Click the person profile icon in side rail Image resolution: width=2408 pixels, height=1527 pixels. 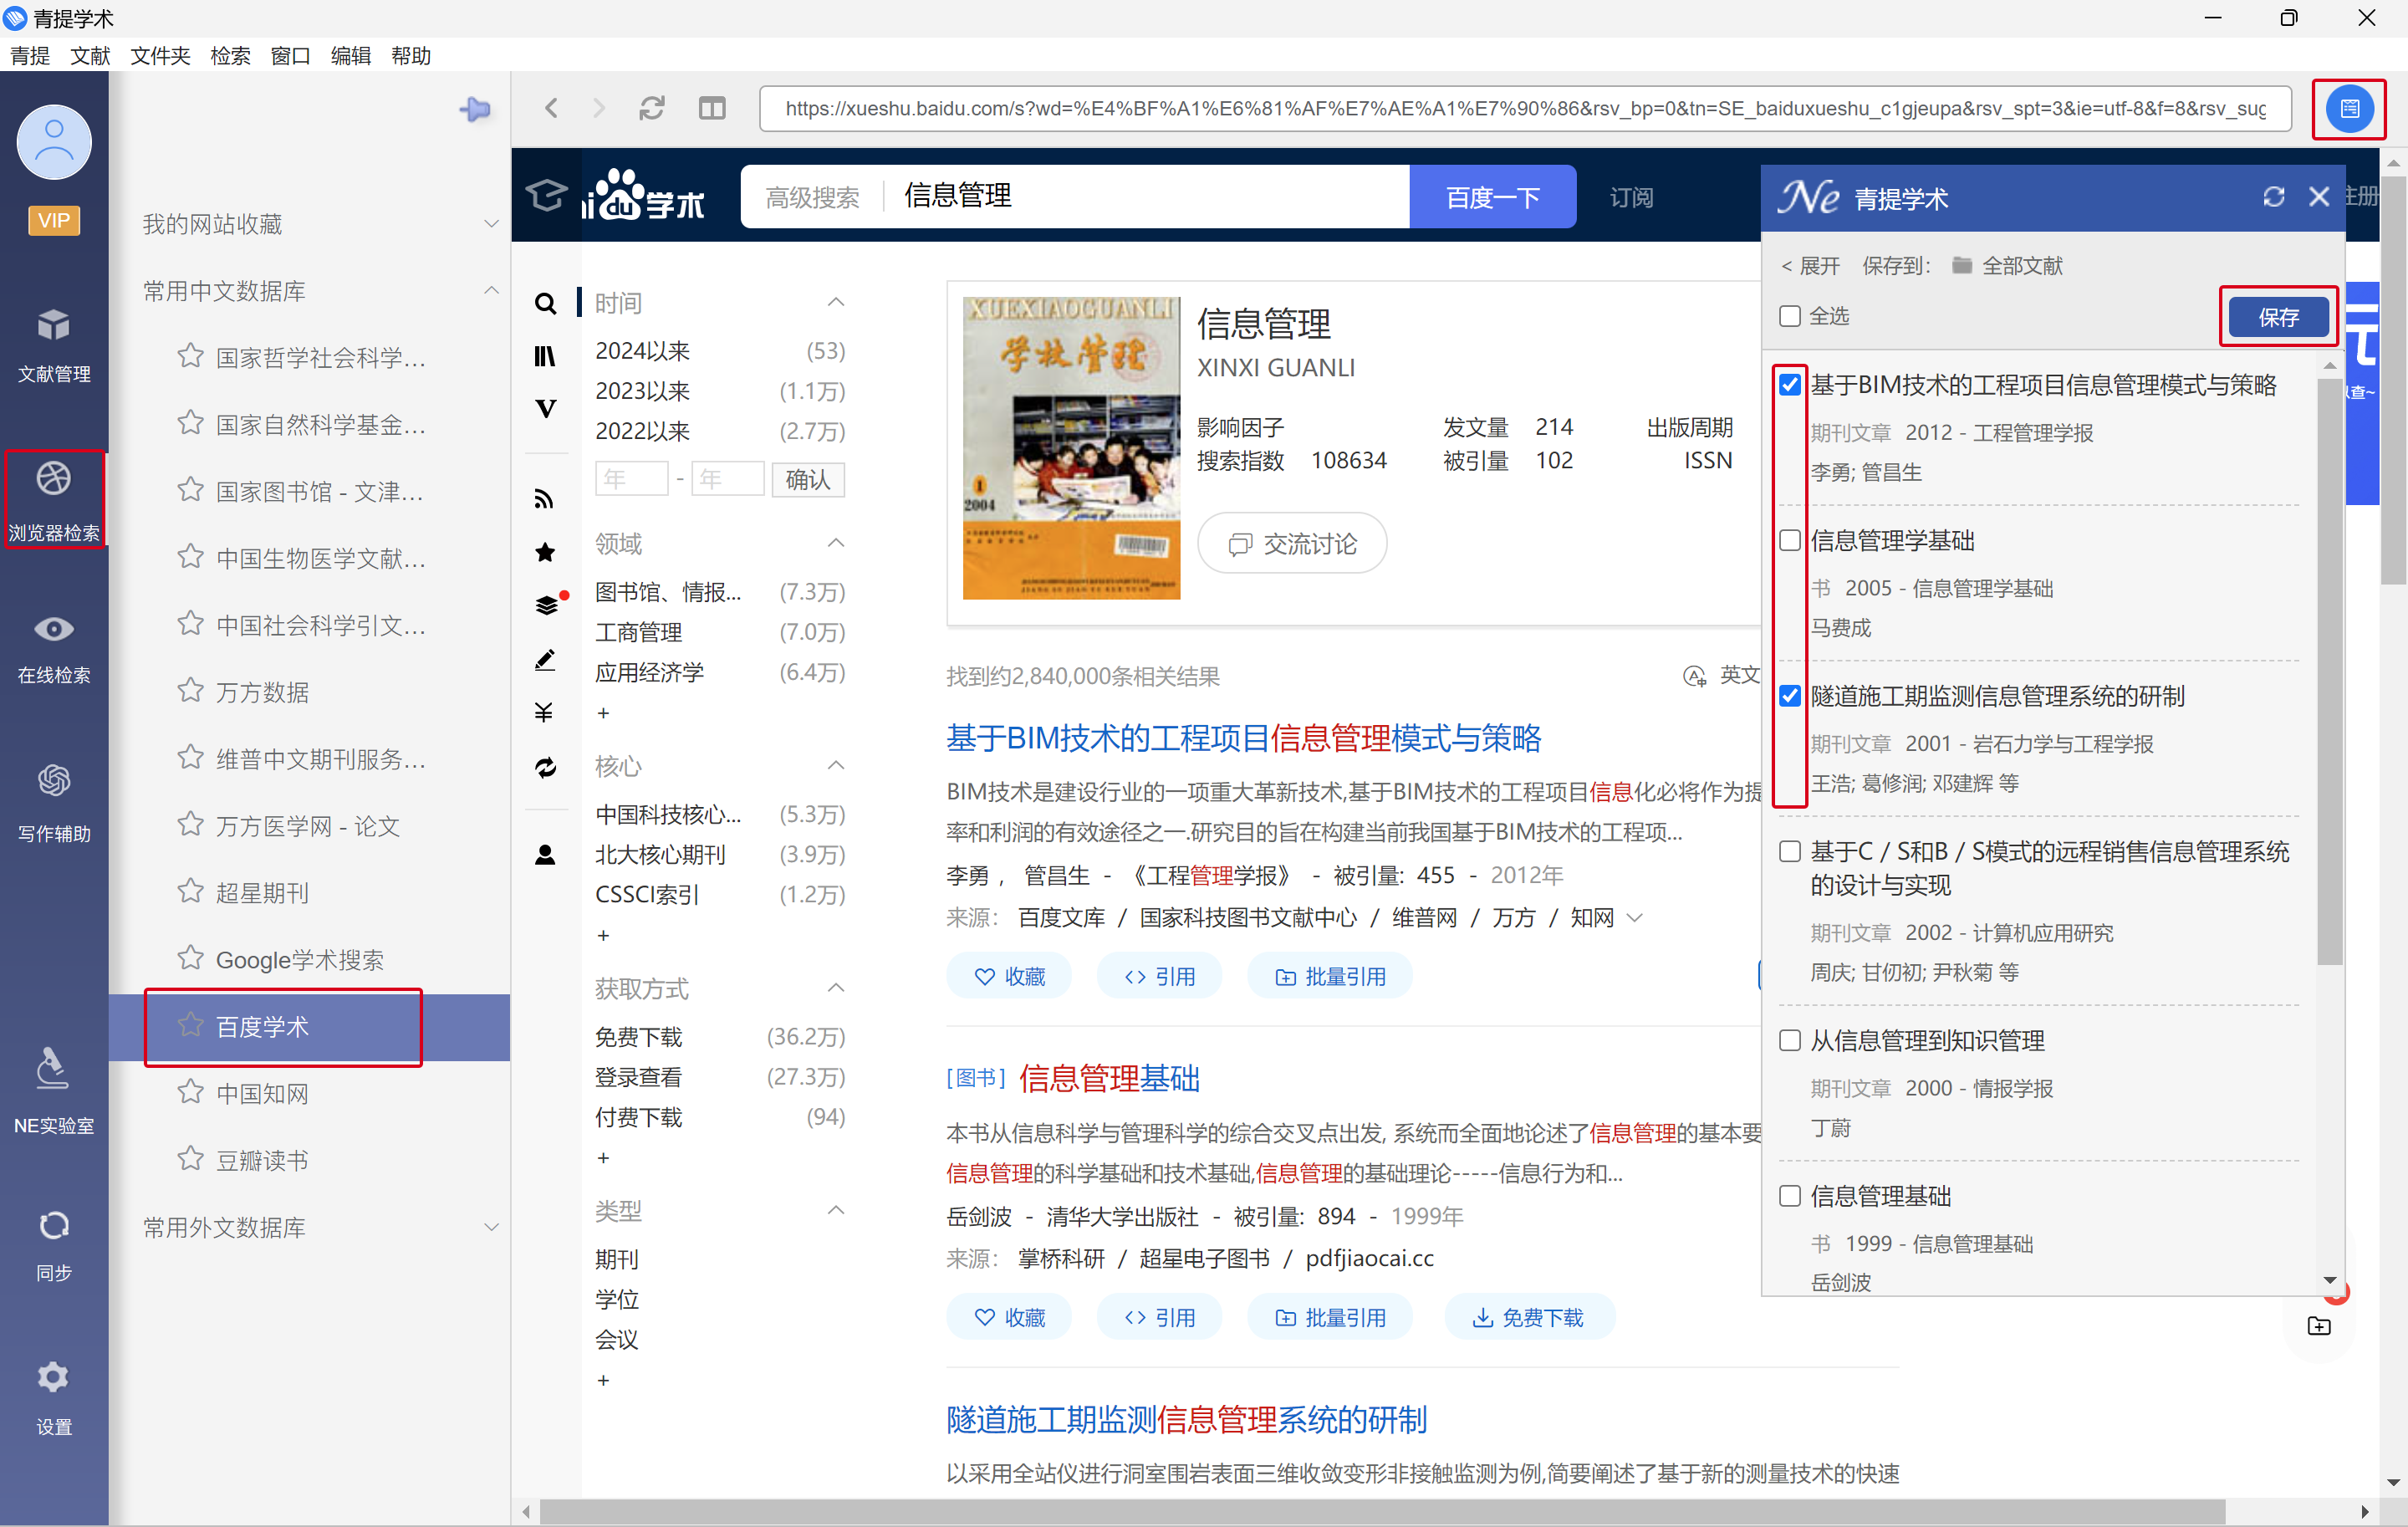pos(545,855)
